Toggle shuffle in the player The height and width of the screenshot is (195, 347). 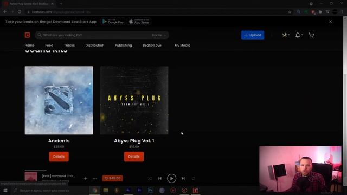[150, 178]
